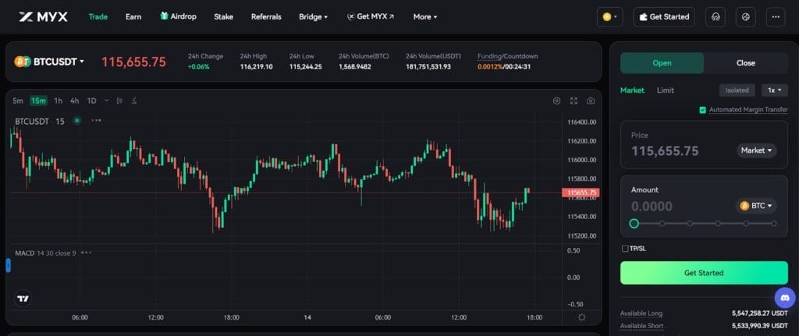Select the Close position button
This screenshot has width=799, height=336.
tap(745, 63)
